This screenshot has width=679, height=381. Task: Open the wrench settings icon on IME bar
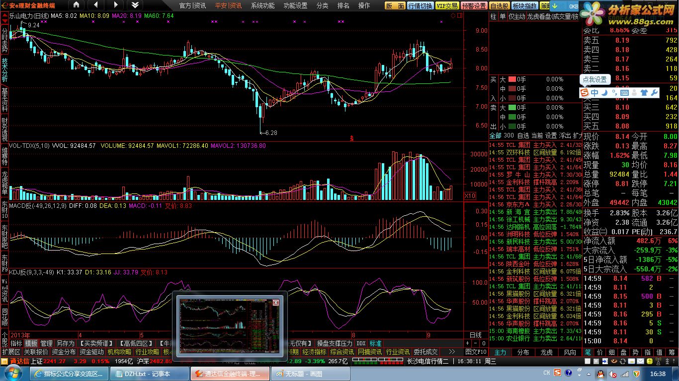654,93
